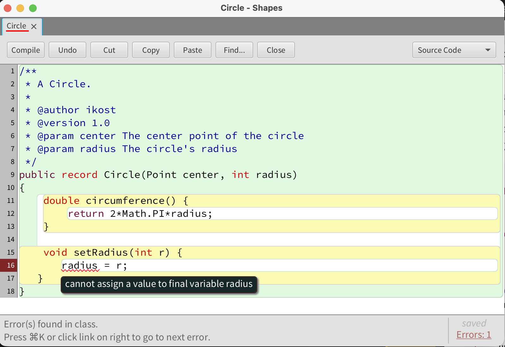Click the Copy button in toolbar

click(151, 50)
